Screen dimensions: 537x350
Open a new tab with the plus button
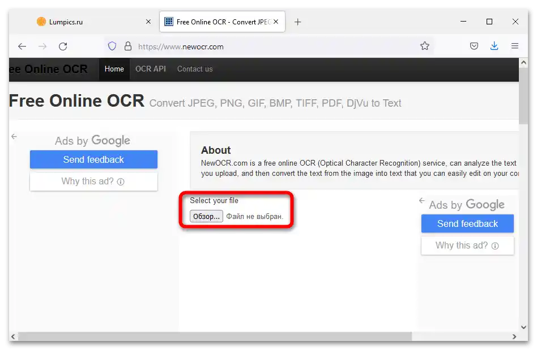pos(298,22)
